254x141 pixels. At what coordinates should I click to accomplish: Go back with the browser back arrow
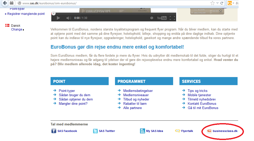pos(5,3)
